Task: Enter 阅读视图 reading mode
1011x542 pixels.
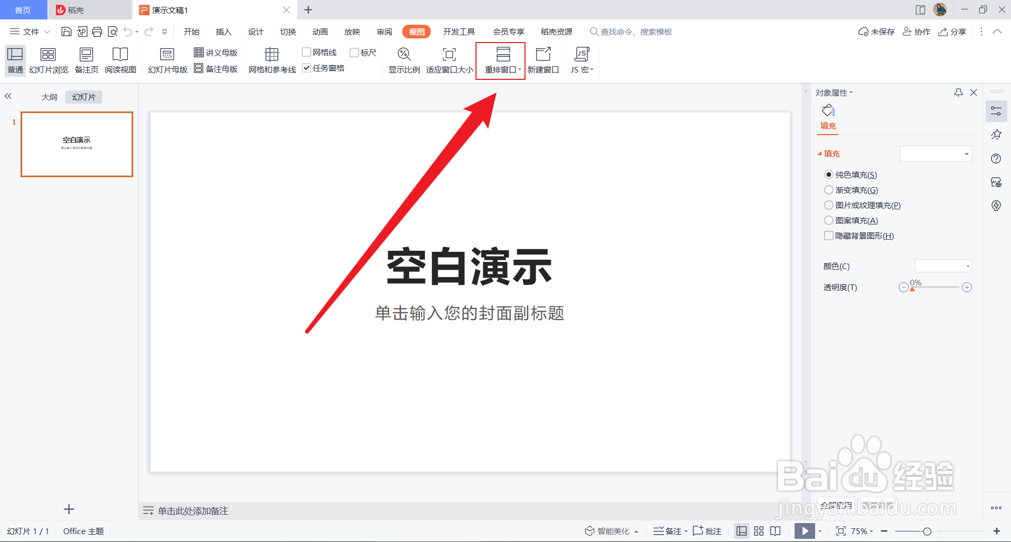Action: pyautogui.click(x=120, y=60)
